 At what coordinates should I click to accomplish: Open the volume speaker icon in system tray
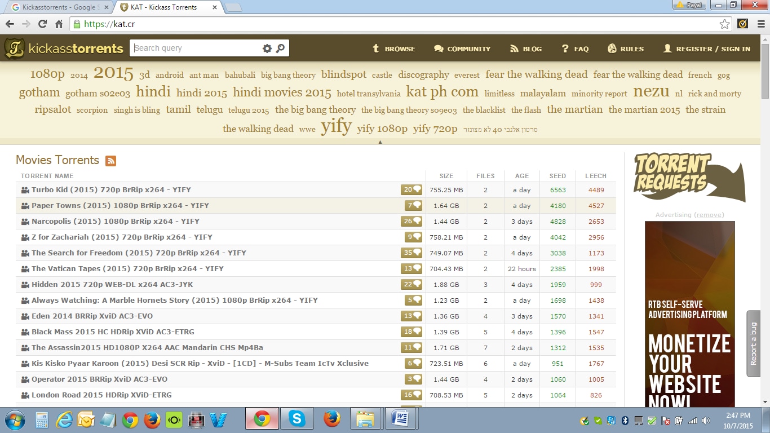click(705, 421)
